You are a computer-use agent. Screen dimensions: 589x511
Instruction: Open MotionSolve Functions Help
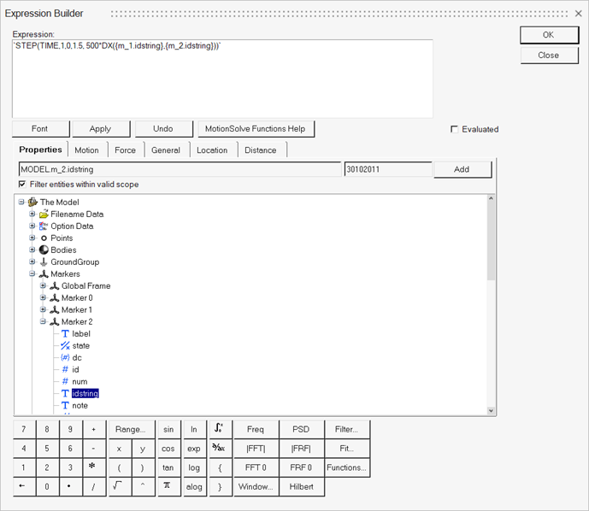point(255,129)
